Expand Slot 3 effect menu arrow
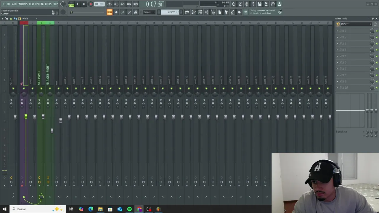Image resolution: width=379 pixels, height=213 pixels. (x=337, y=43)
